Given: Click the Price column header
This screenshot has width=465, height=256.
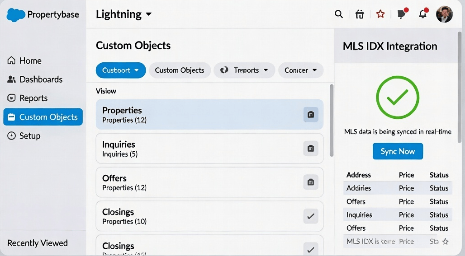Looking at the screenshot, I should [x=406, y=175].
